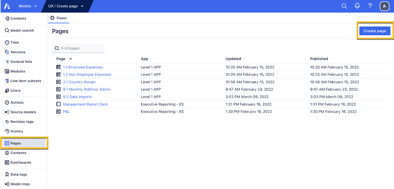Click the Time clock icon in sidebar
This screenshot has width=394, height=189.
click(7, 43)
